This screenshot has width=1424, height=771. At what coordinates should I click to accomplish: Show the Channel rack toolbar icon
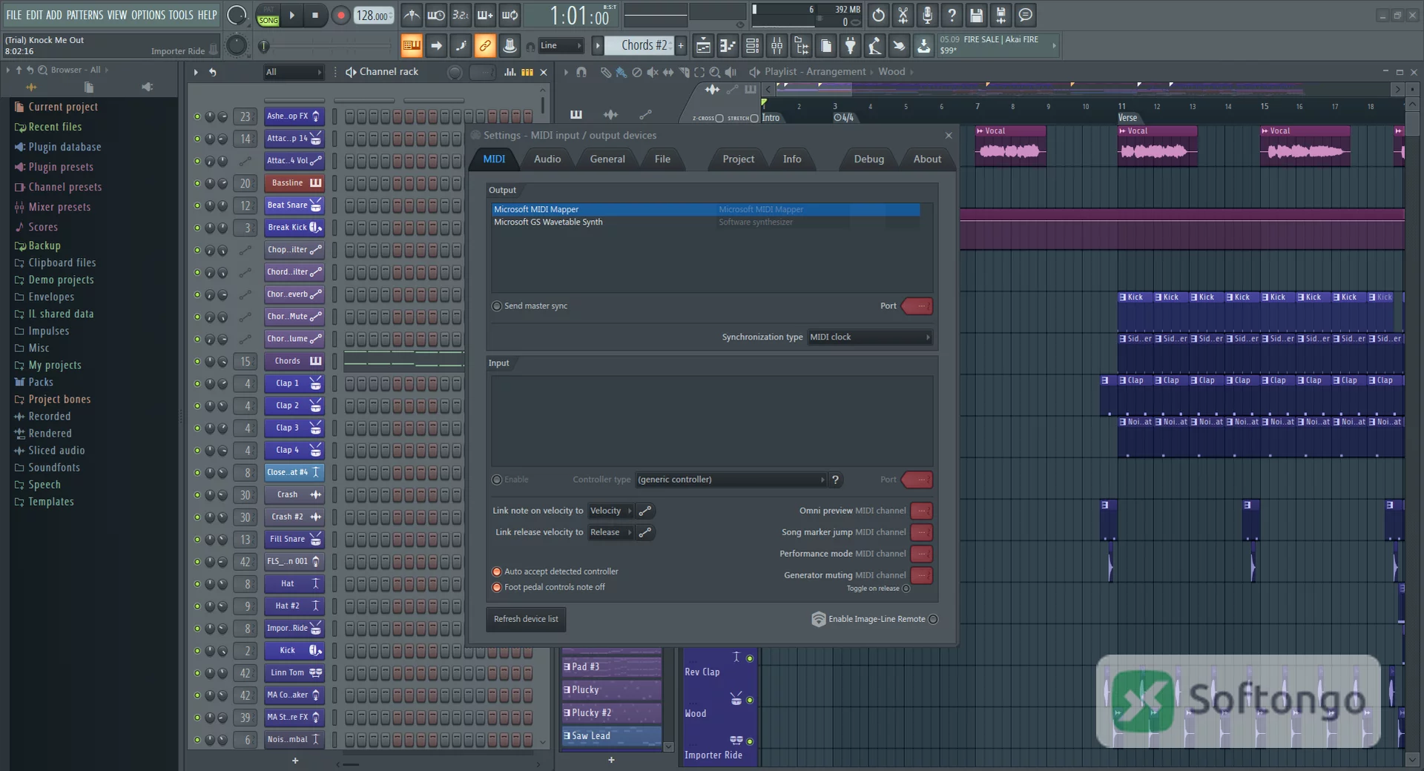[752, 46]
